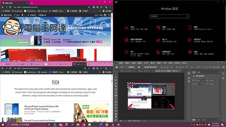Select the Crop tool in Photoshop
This screenshot has width=226, height=127.
click(x=116, y=86)
